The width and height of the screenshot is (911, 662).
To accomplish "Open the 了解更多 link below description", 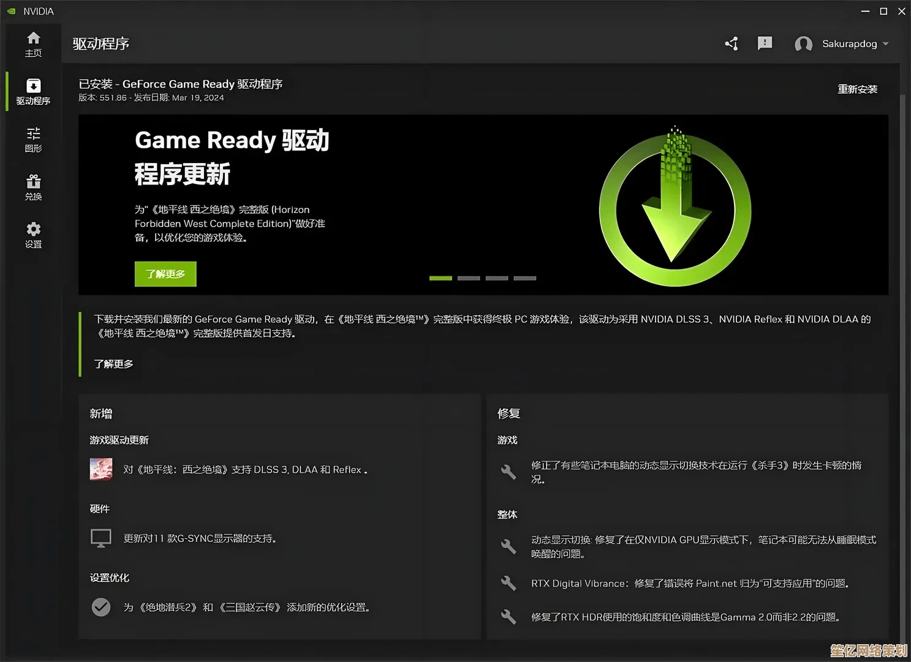I will pyautogui.click(x=113, y=364).
